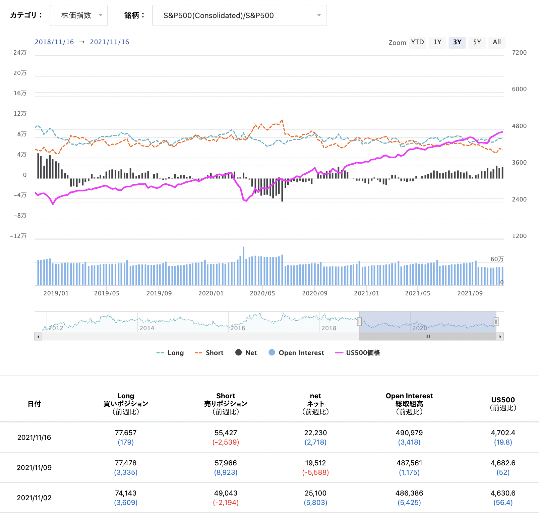Select the 1Y zoom range
The image size is (539, 517).
tap(437, 42)
